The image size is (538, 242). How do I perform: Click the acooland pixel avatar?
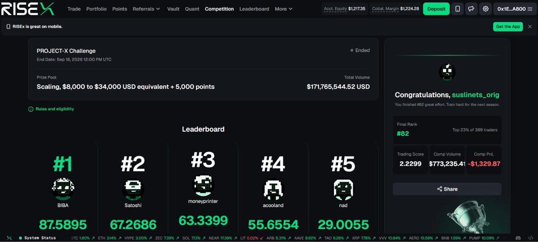click(273, 190)
